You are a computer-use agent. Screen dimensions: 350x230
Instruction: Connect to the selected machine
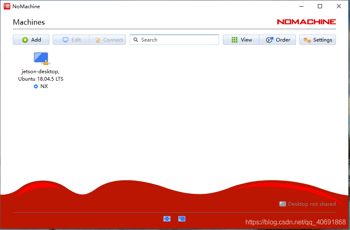tap(107, 40)
